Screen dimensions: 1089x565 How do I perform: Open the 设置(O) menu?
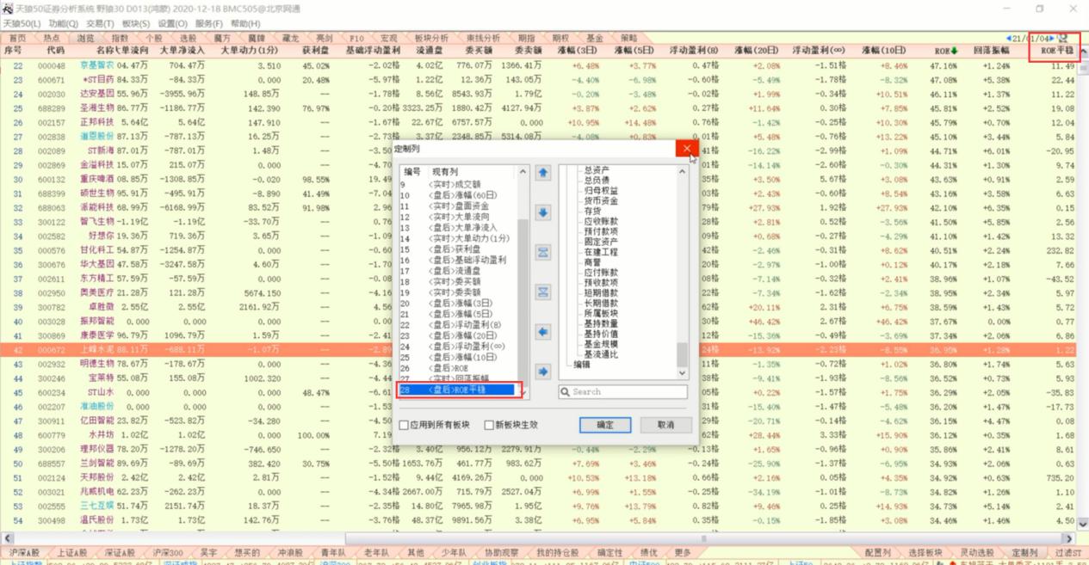point(173,23)
